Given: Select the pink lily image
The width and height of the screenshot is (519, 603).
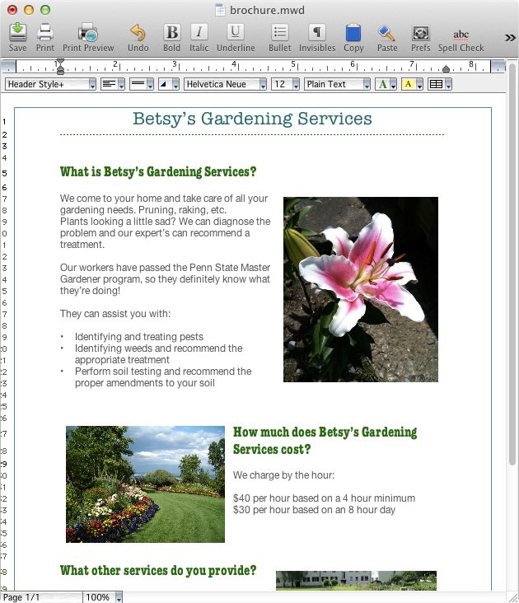Looking at the screenshot, I should [x=361, y=289].
